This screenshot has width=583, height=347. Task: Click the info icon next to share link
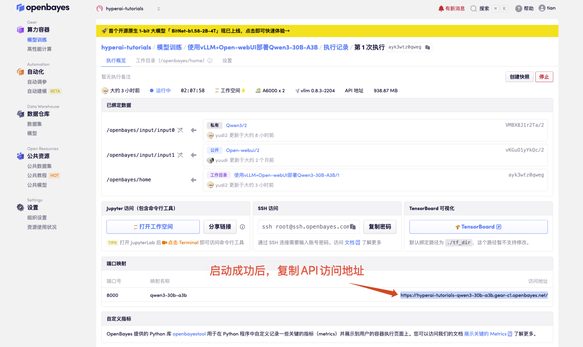[x=243, y=227]
